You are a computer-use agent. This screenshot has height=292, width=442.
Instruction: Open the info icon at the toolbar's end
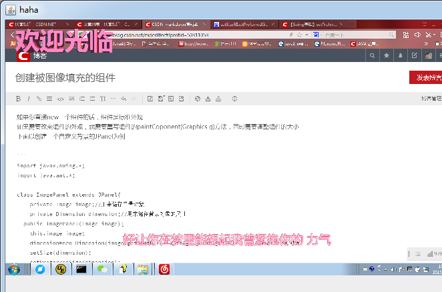pos(234,99)
